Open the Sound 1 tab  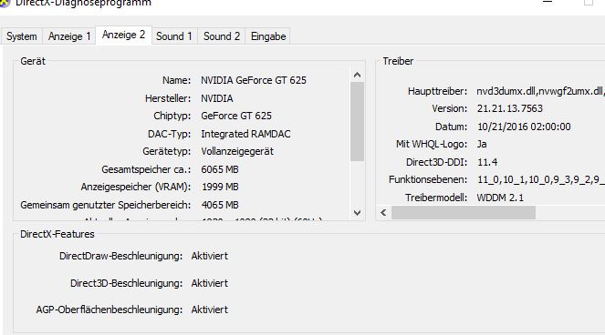[x=174, y=36]
